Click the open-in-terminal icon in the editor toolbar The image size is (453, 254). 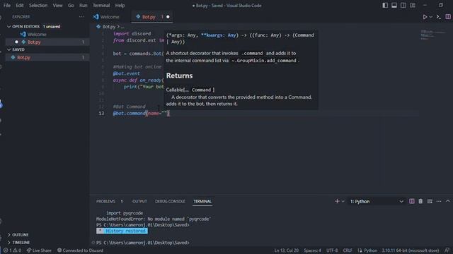coord(439,17)
